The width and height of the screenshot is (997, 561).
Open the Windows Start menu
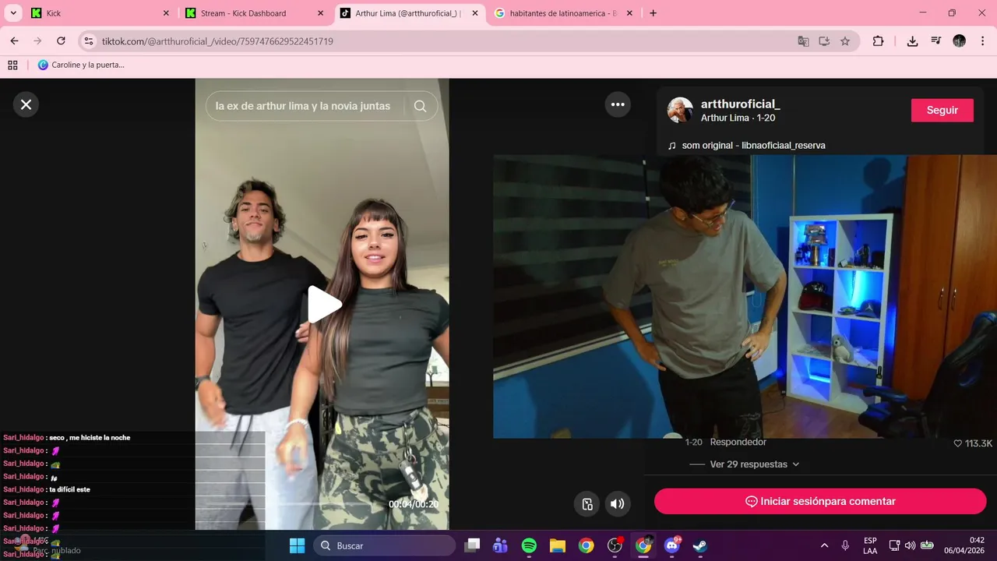pos(297,545)
